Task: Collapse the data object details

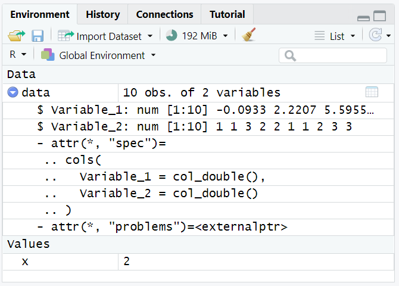Action: (13, 92)
